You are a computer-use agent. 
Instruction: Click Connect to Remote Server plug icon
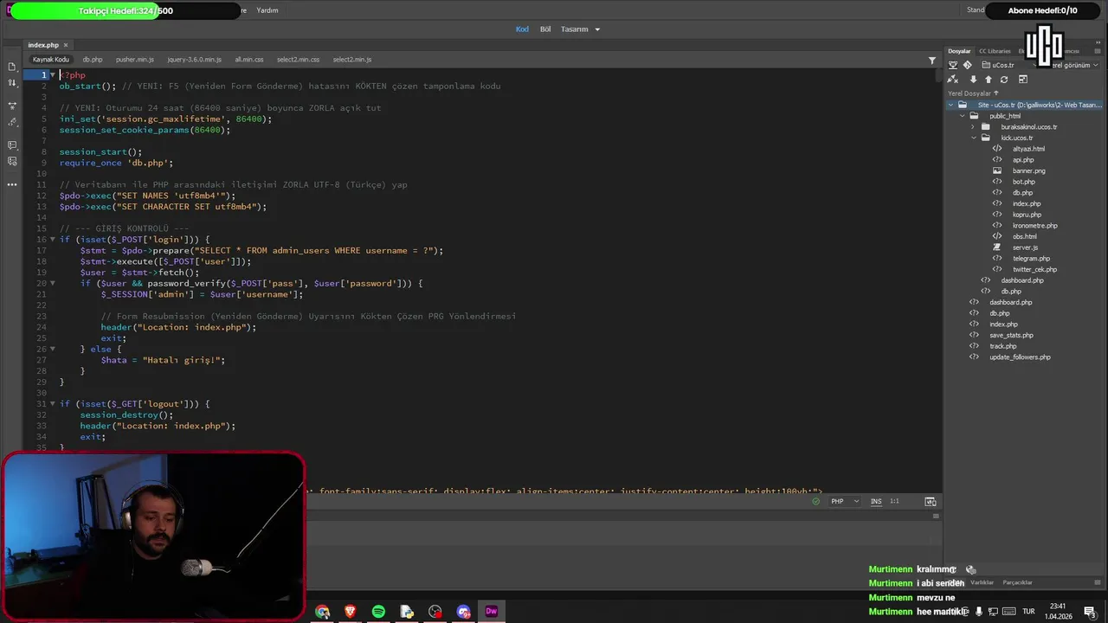[x=953, y=80]
